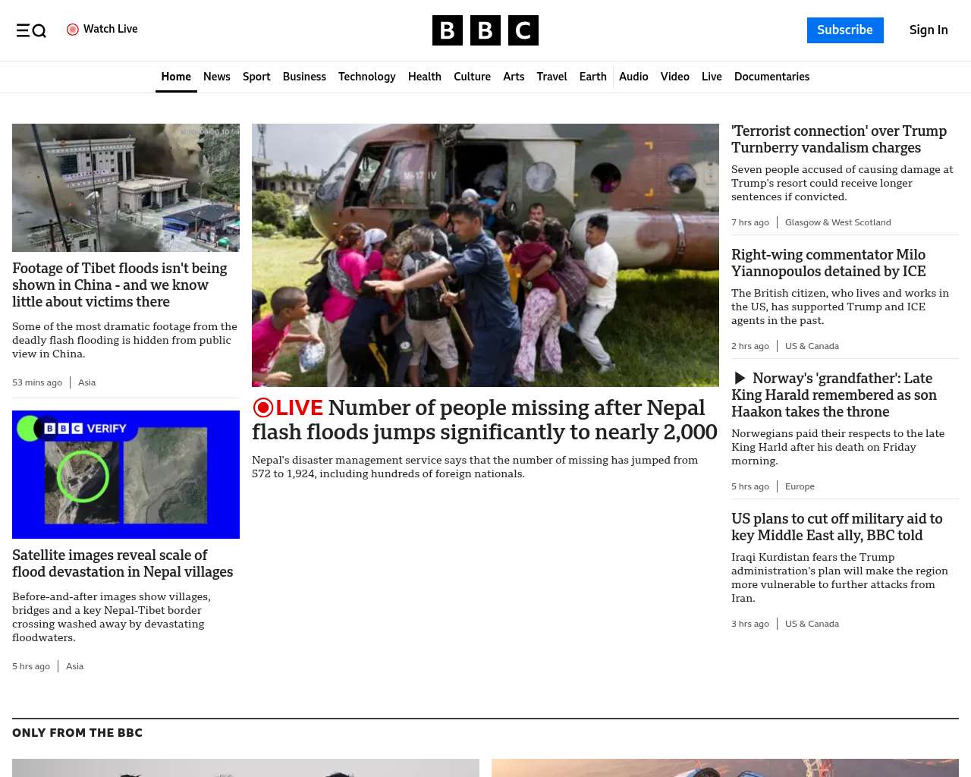971x777 pixels.
Task: Open the Audio section
Action: pyautogui.click(x=633, y=77)
